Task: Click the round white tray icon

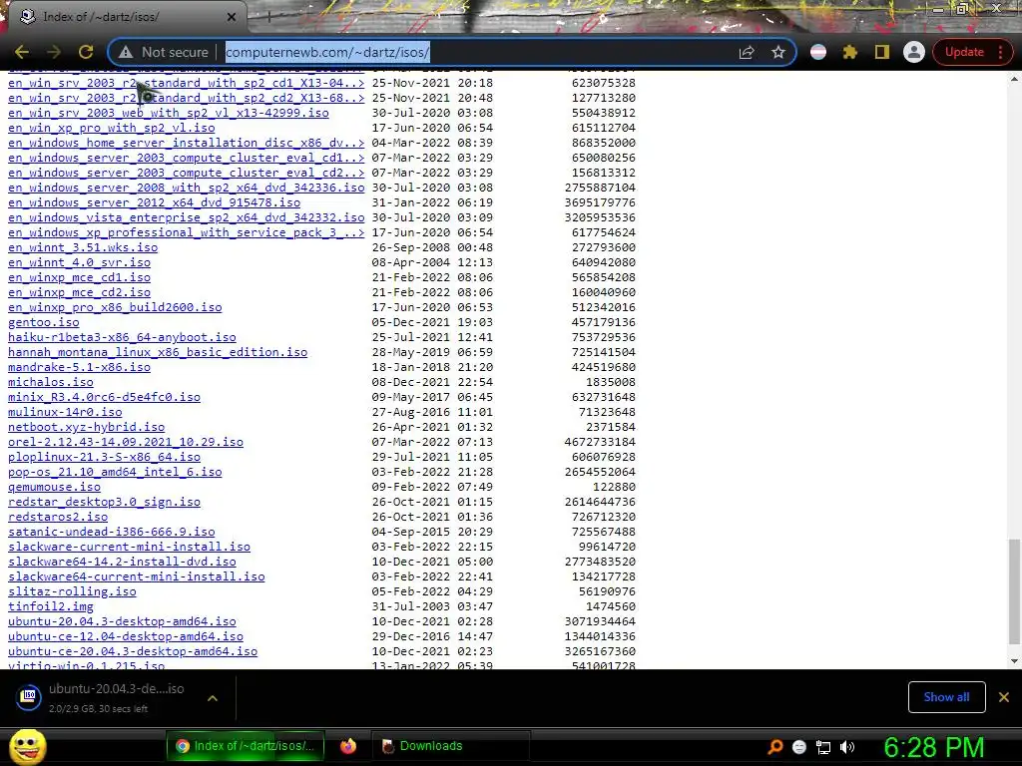Action: 799,747
